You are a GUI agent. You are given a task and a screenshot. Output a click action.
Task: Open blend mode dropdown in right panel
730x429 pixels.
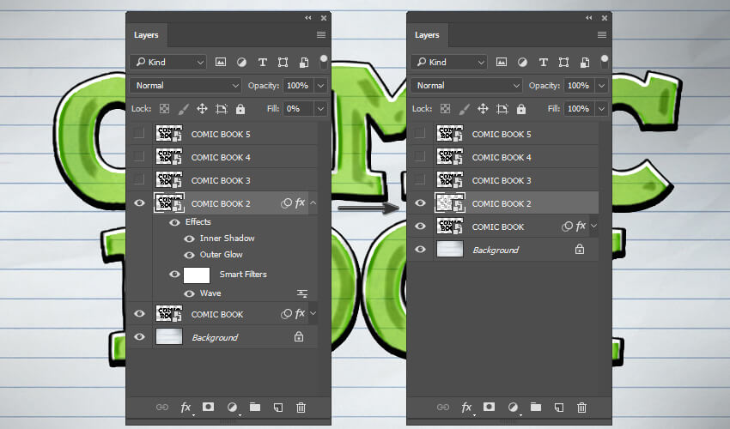466,86
